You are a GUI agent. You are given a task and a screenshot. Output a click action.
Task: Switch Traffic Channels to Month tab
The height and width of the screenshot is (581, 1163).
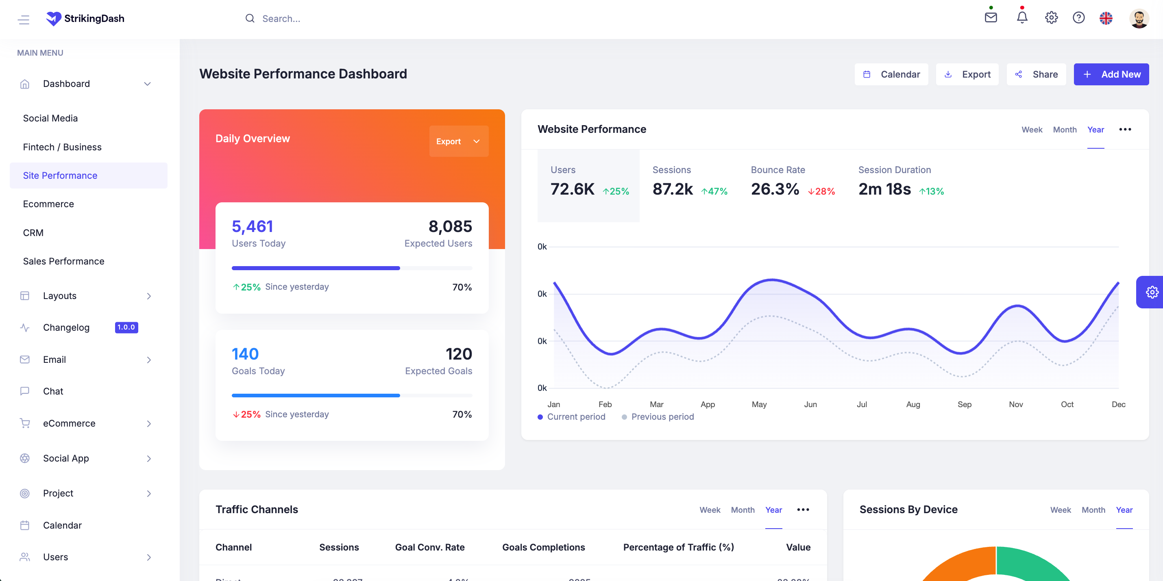point(742,510)
